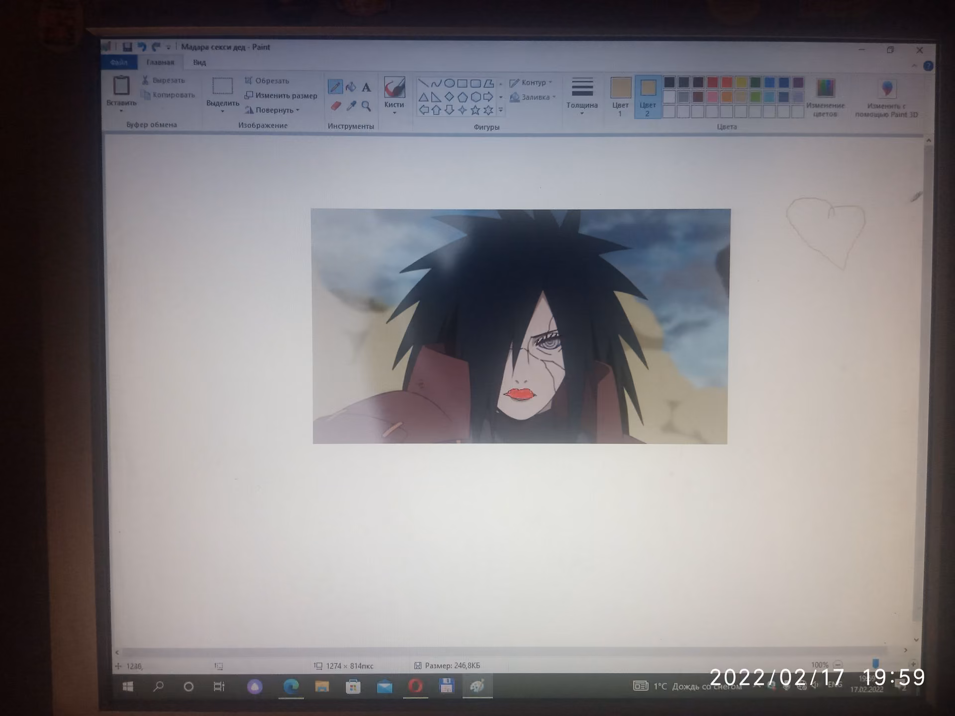Open the Windows Start menu
This screenshot has width=955, height=716.
(128, 687)
